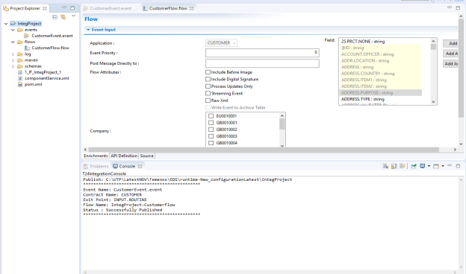
Task: Click the flows folder icon
Action: [20, 42]
